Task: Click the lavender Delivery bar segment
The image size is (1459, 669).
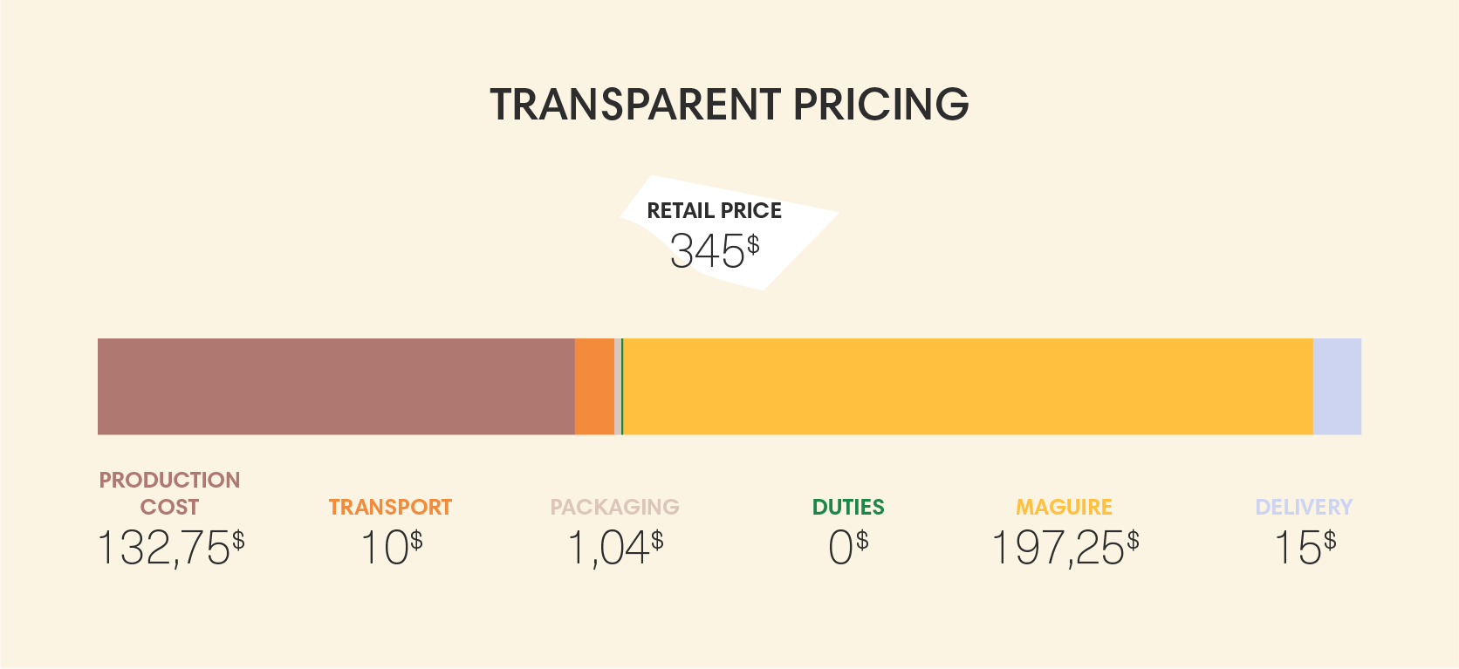Action: click(1337, 386)
